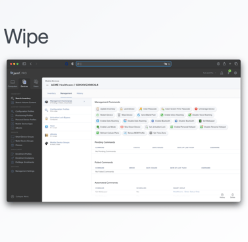Click the Disable Bluetooth command
The height and width of the screenshot is (242, 248).
tap(185, 121)
